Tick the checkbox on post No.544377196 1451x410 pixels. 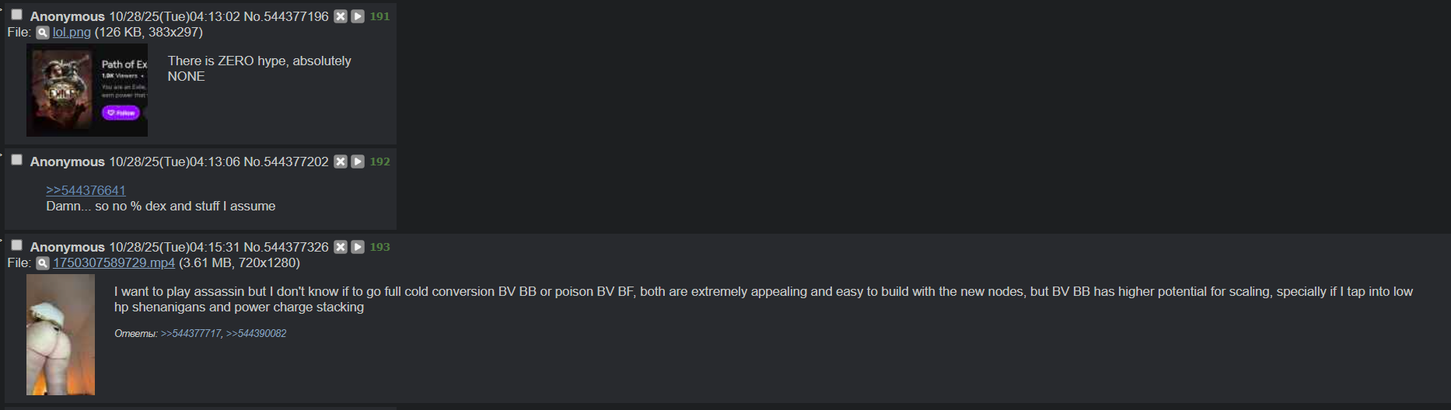tap(16, 14)
